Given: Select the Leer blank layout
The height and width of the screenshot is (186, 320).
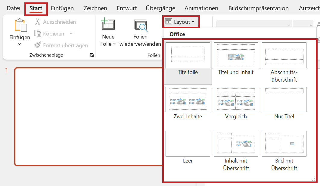Looking at the screenshot, I should tap(188, 147).
